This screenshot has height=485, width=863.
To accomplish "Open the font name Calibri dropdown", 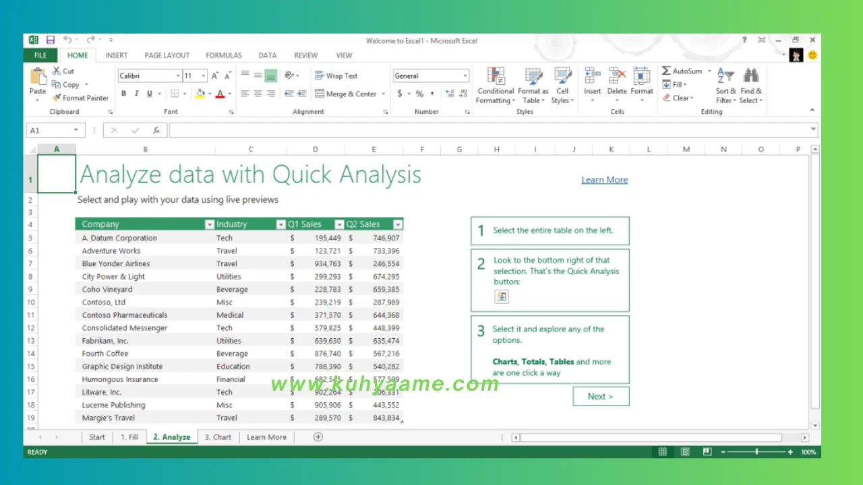I will point(178,76).
